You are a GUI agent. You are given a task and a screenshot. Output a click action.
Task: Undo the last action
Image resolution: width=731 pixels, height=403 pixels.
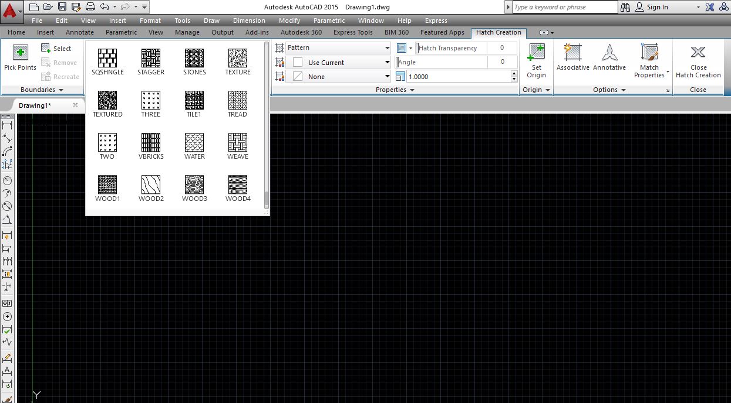coord(104,7)
